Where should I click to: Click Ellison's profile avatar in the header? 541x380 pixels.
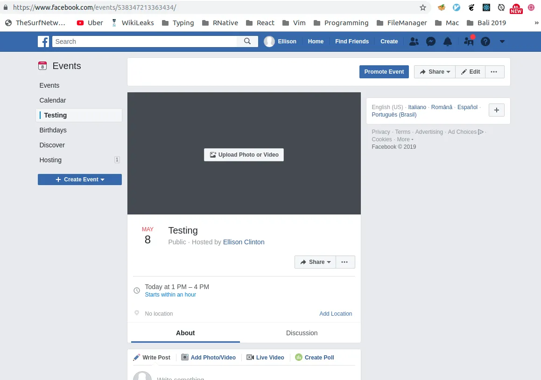point(269,41)
